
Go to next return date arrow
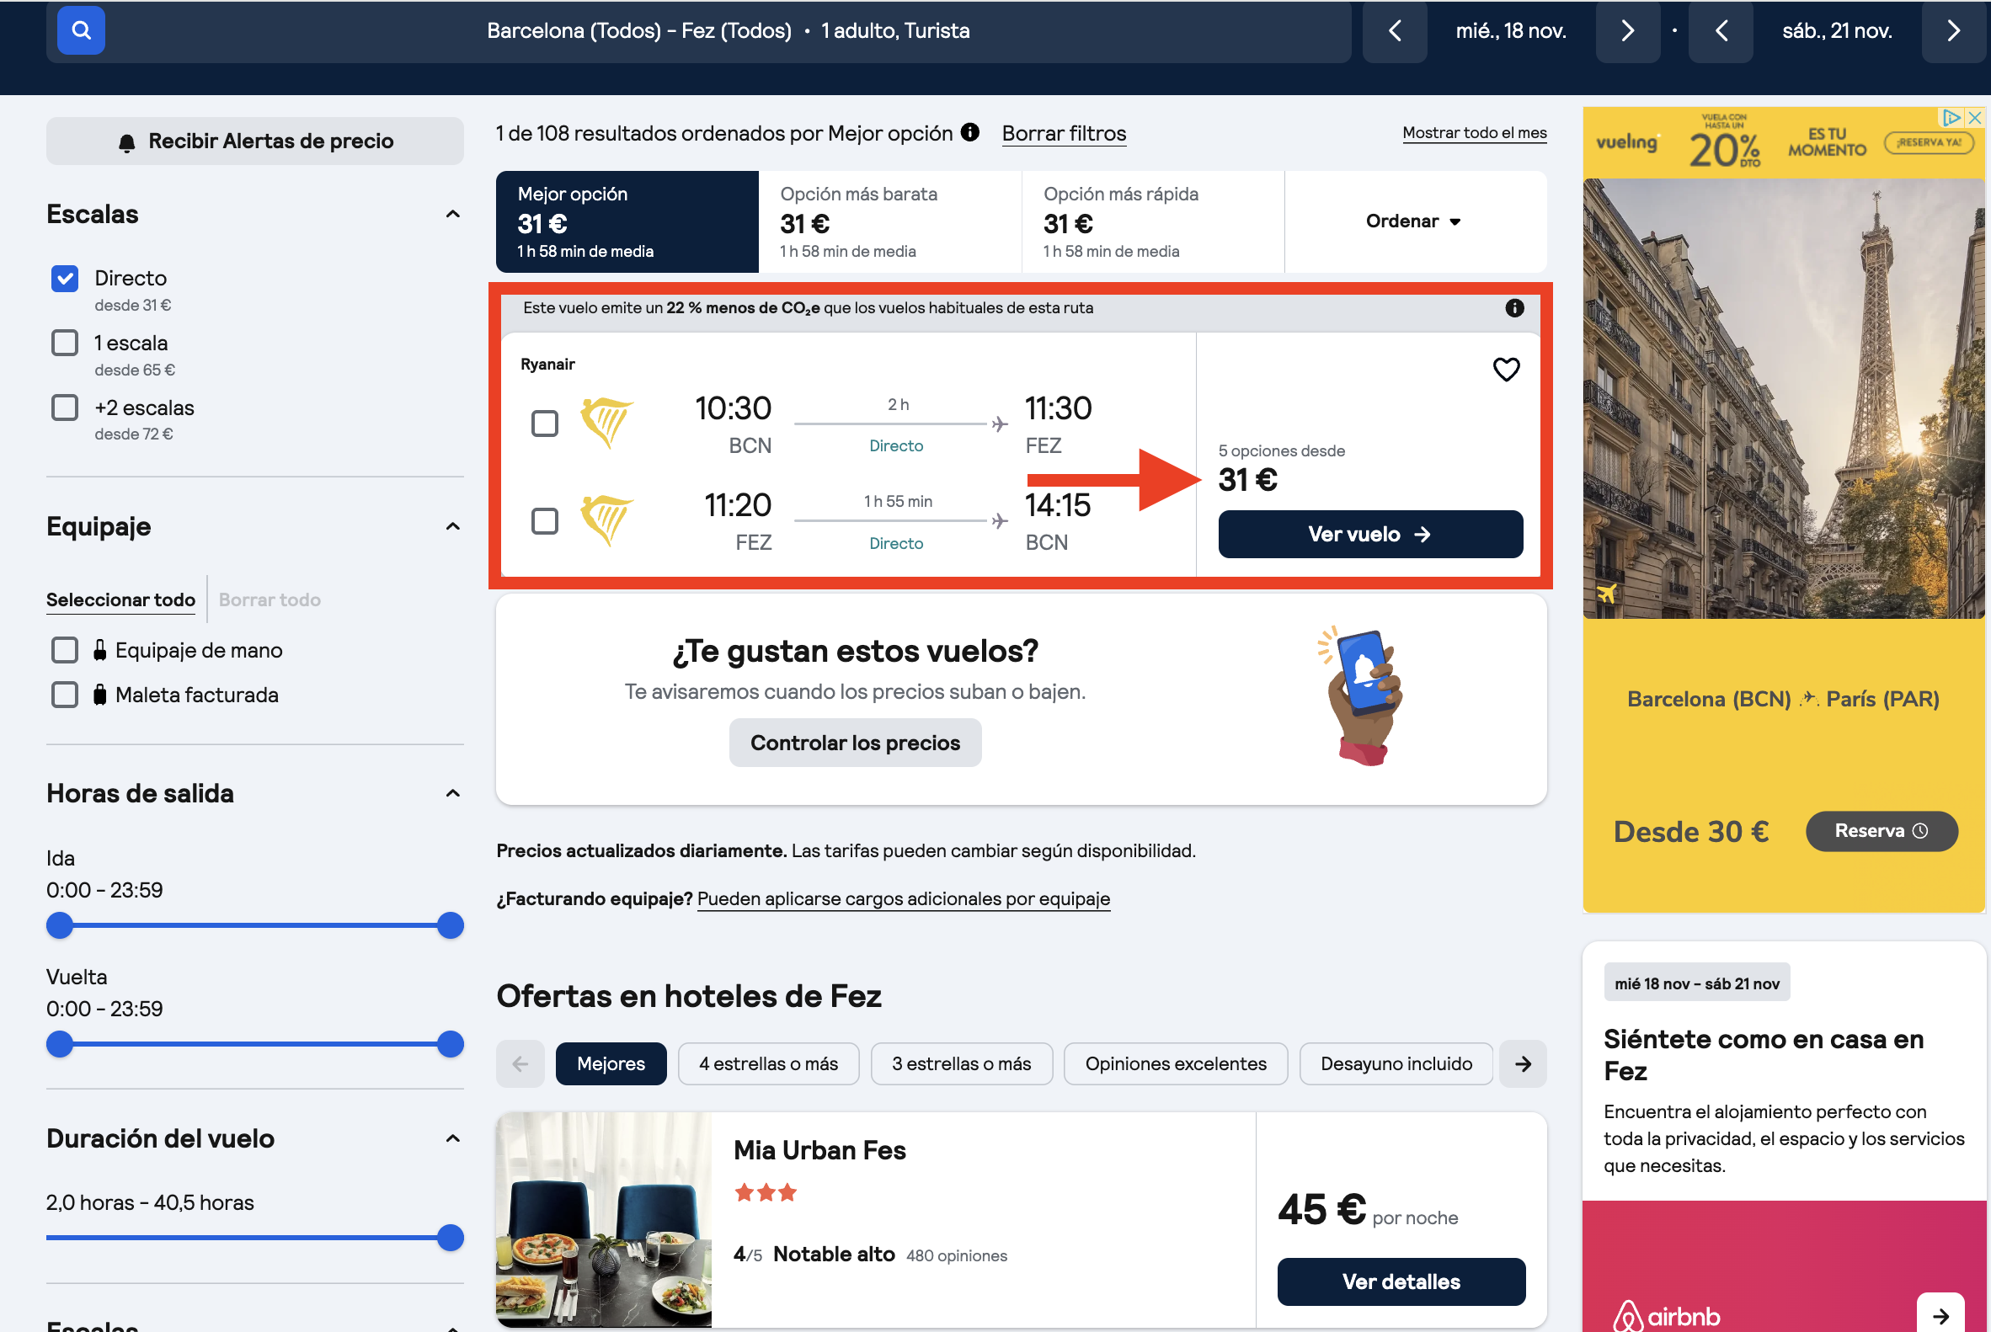pyautogui.click(x=1954, y=31)
